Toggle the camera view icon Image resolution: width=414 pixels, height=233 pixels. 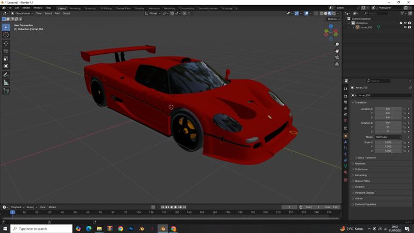point(337,57)
